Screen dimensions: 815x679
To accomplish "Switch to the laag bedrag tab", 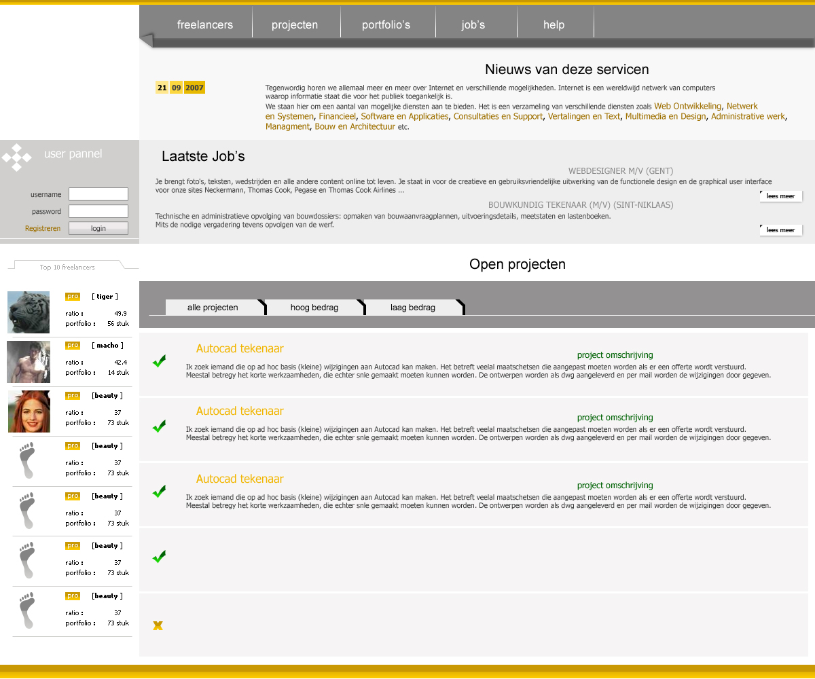I will (413, 308).
